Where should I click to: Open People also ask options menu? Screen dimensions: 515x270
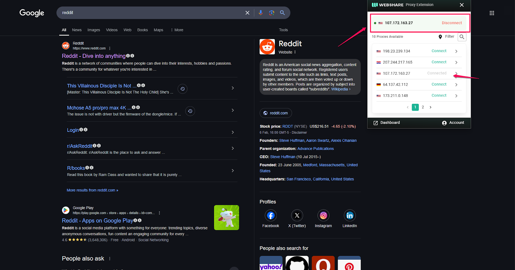pyautogui.click(x=110, y=259)
